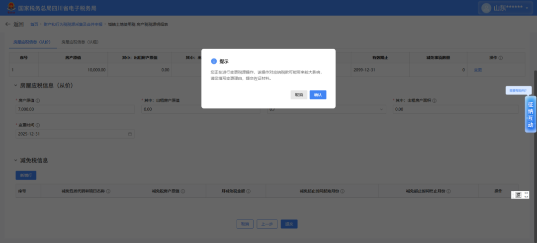Screen dimensions: 537x243
Task: Click the help icon next to 房产原值 field label
Action: click(x=38, y=100)
